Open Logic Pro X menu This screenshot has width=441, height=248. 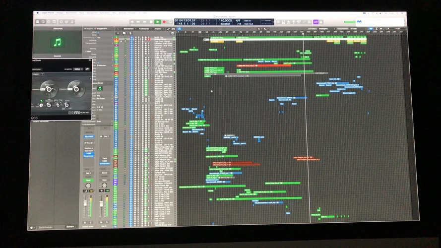47,13
